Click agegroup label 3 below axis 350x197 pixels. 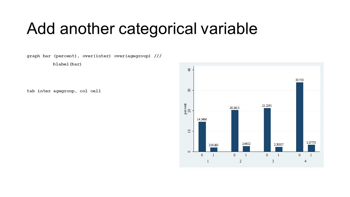click(x=273, y=161)
